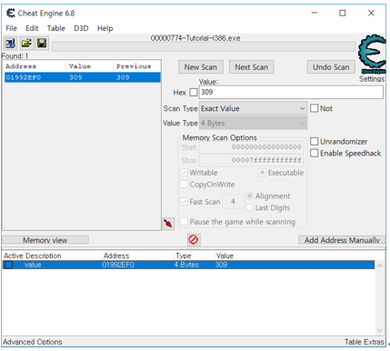Click the open folder toolbar icon
Image resolution: width=390 pixels, height=351 pixels.
coord(26,44)
